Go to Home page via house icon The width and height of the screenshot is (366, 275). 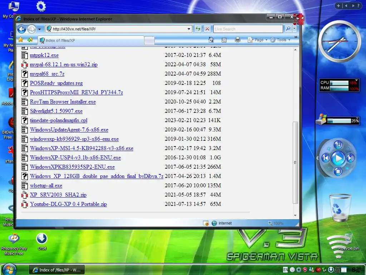[x=211, y=40]
